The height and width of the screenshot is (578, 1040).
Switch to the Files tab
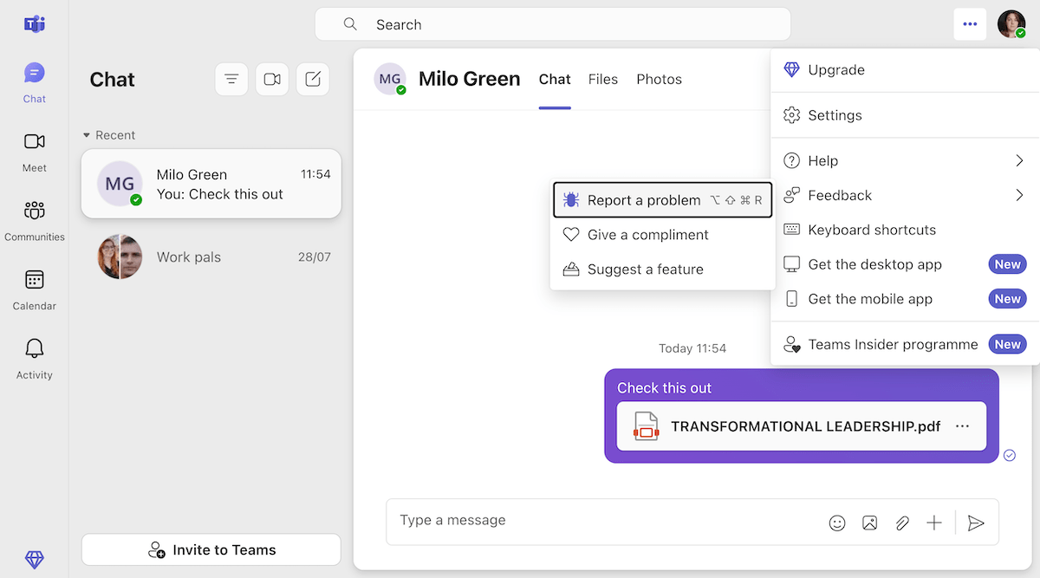click(603, 79)
